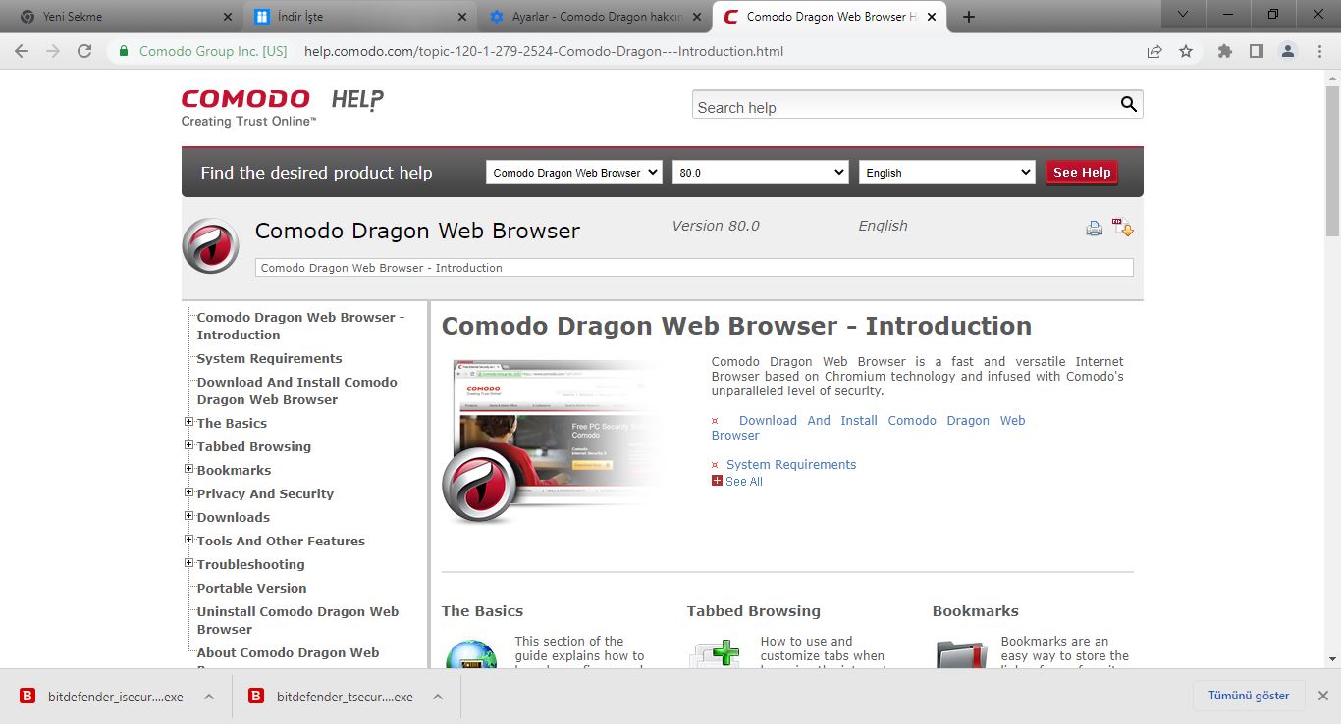Open the version 80.0 dropdown
The width and height of the screenshot is (1341, 724).
(x=760, y=172)
